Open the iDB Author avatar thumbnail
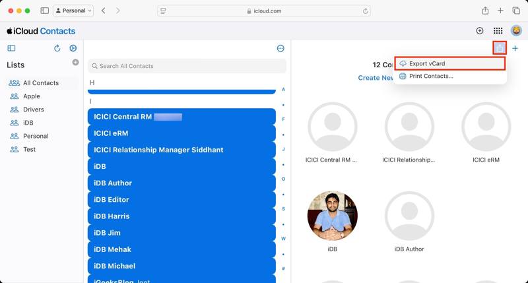Viewport: 528px width, 283px height. click(409, 216)
